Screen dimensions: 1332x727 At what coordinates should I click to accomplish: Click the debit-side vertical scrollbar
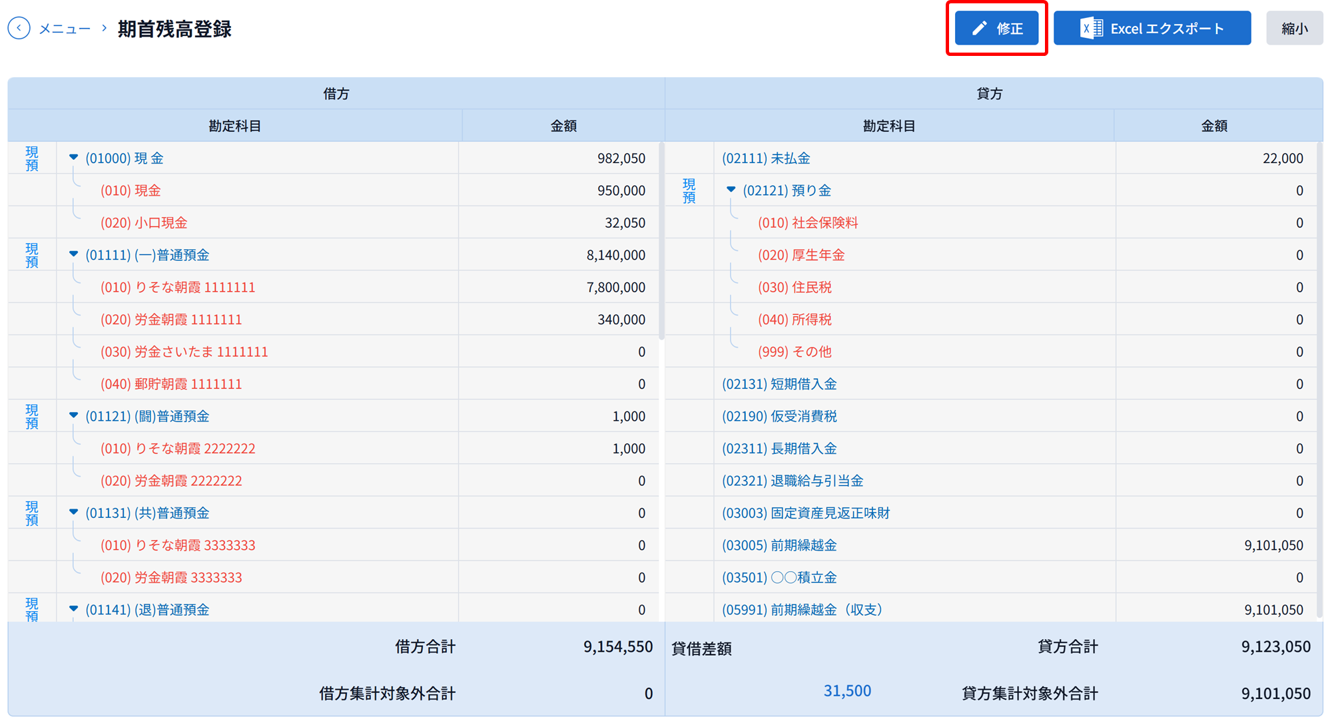coord(661,240)
